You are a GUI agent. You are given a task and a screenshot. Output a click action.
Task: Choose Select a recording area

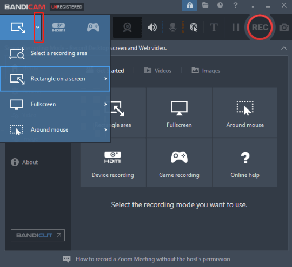[x=55, y=53]
